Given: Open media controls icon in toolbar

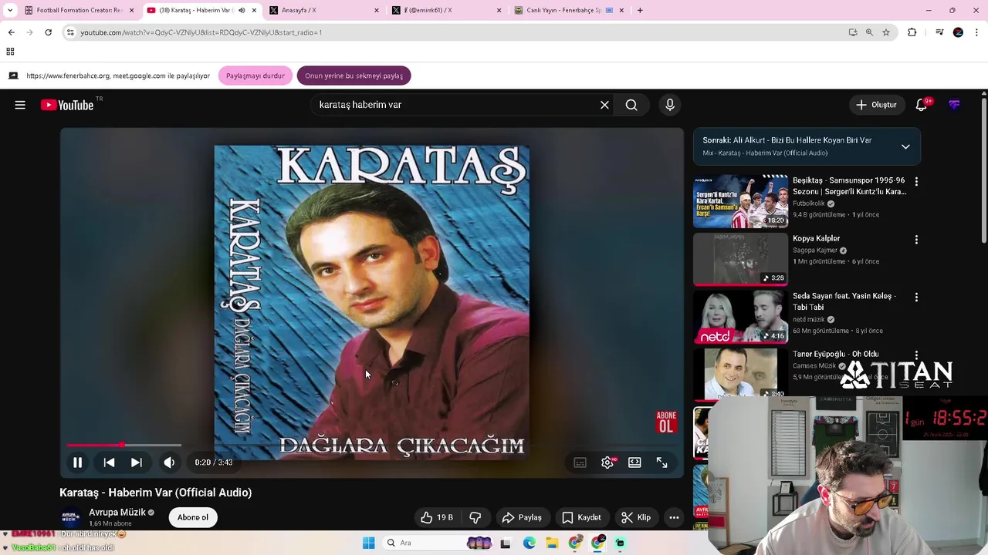Looking at the screenshot, I should click(x=939, y=32).
